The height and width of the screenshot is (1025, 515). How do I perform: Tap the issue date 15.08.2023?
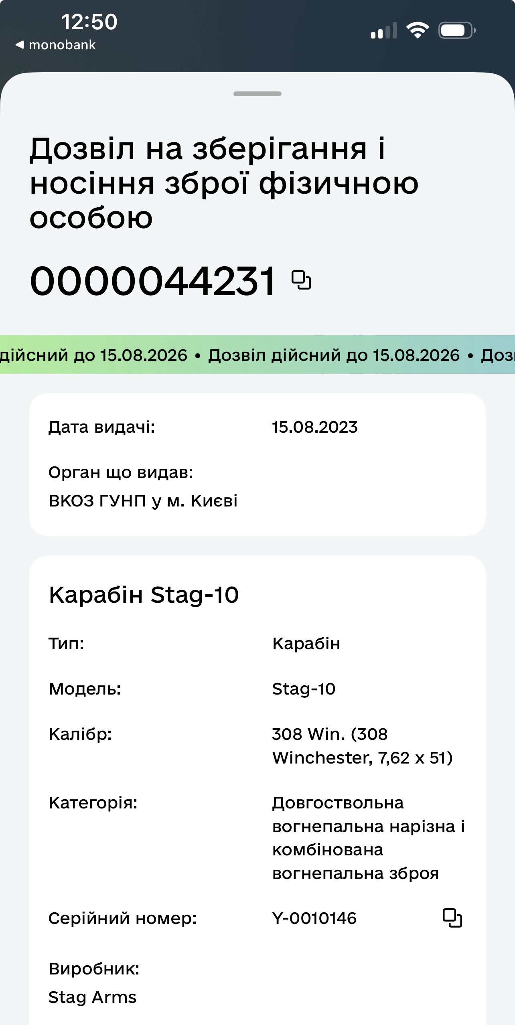tap(314, 427)
